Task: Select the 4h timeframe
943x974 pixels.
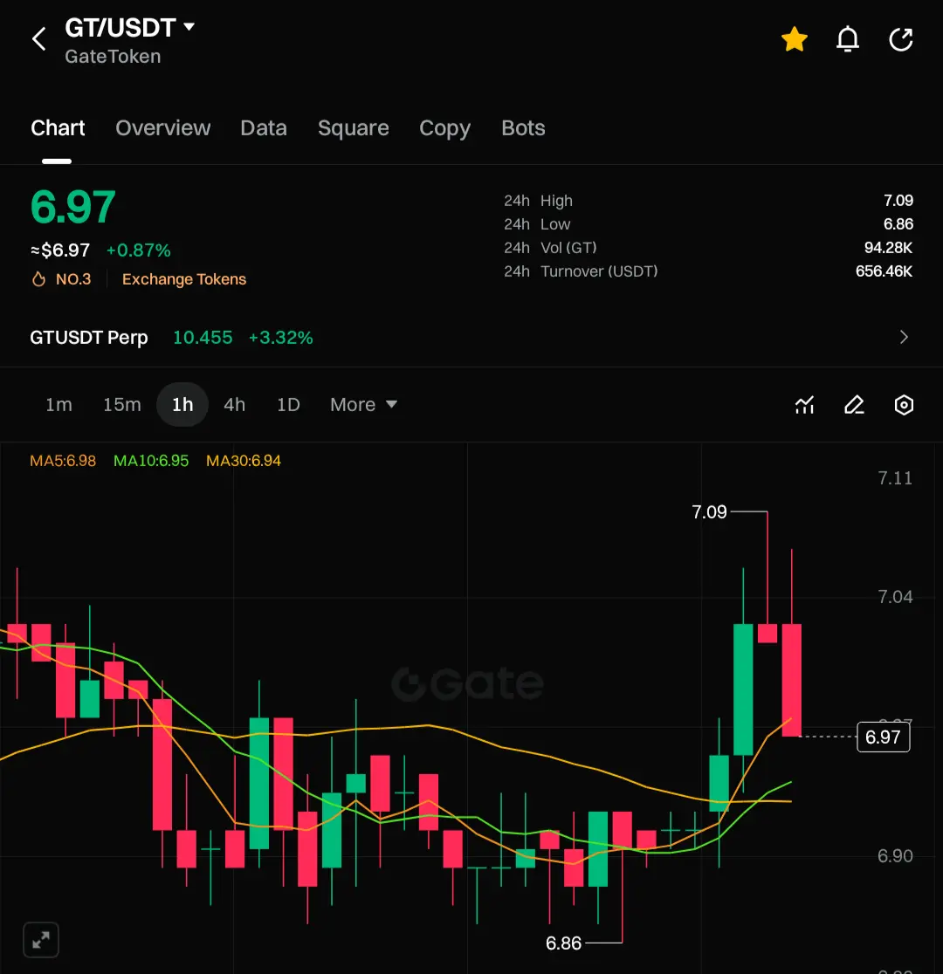Action: tap(234, 404)
